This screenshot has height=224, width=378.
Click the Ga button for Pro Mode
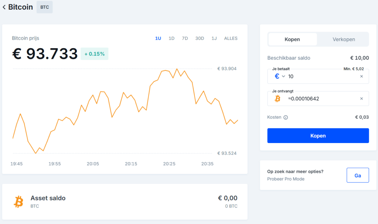tap(358, 175)
